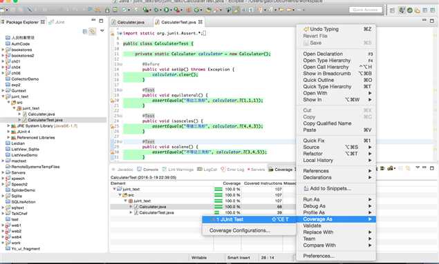439x264 pixels.
Task: Click the SQLiteAction project icon
Action: 8,202
